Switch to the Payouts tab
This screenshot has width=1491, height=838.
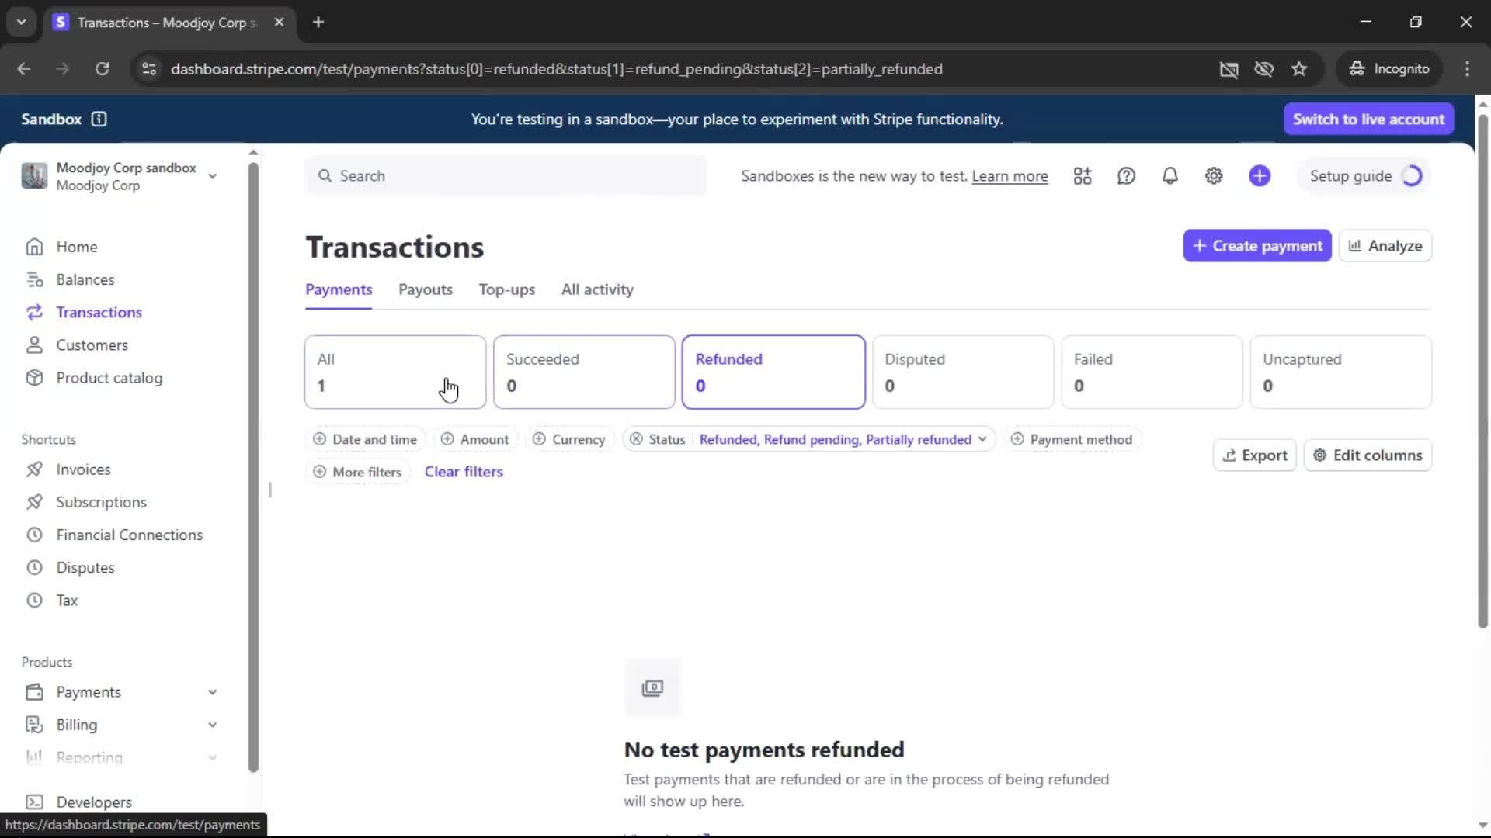point(425,289)
